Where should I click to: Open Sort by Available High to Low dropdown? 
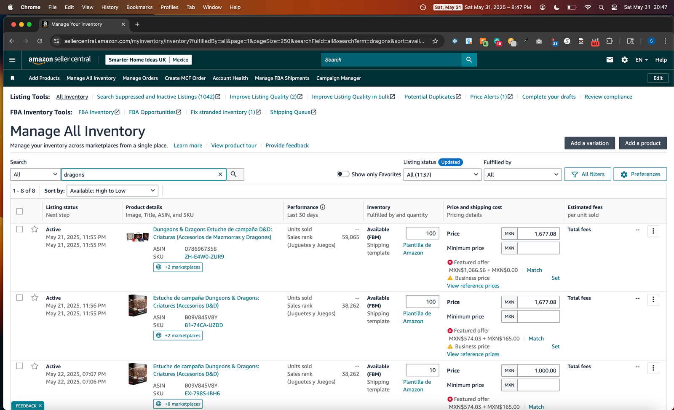[x=112, y=191]
